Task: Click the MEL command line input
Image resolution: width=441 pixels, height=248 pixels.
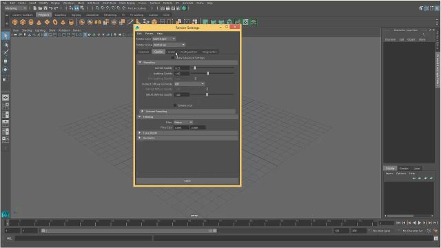Action: pyautogui.click(x=83, y=238)
